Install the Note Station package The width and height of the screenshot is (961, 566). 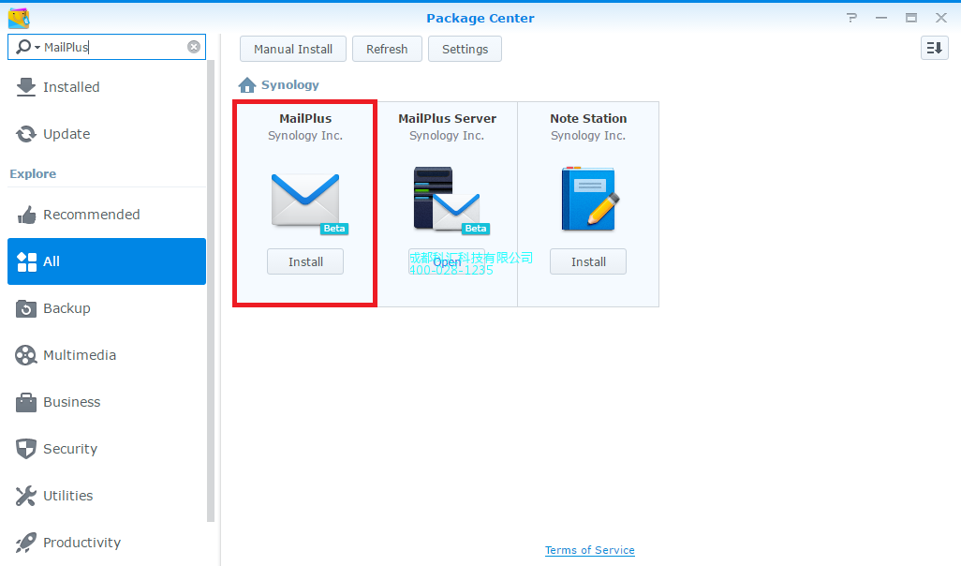click(588, 261)
